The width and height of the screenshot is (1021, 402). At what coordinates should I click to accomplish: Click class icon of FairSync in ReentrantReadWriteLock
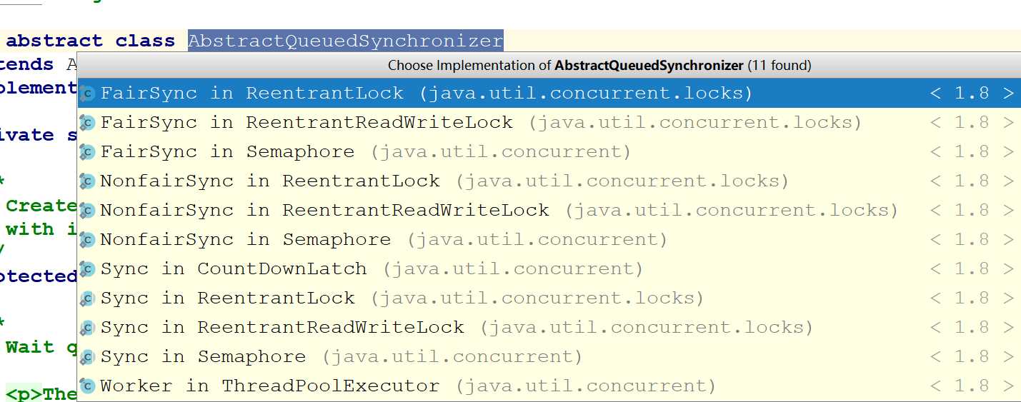87,123
